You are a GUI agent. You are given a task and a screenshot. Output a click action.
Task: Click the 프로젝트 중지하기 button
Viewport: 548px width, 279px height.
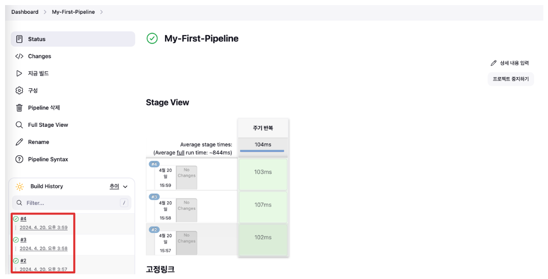(510, 79)
